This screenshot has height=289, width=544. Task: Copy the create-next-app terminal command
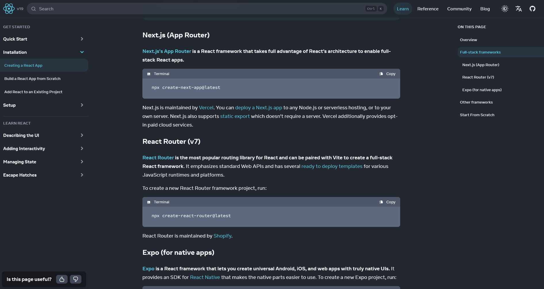point(388,74)
